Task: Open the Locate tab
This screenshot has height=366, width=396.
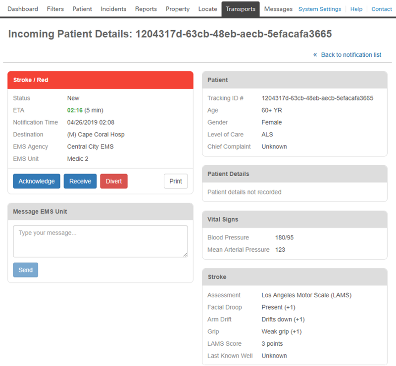Action: pyautogui.click(x=207, y=9)
